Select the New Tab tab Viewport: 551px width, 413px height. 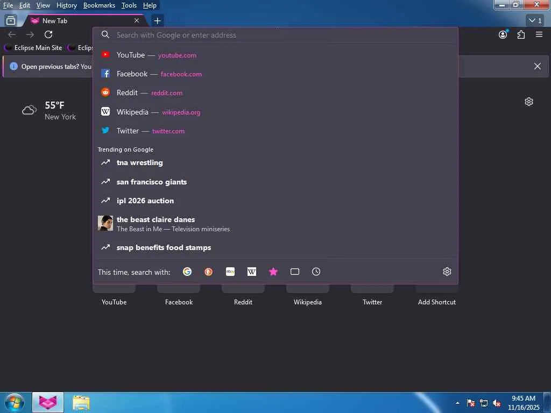(x=84, y=21)
